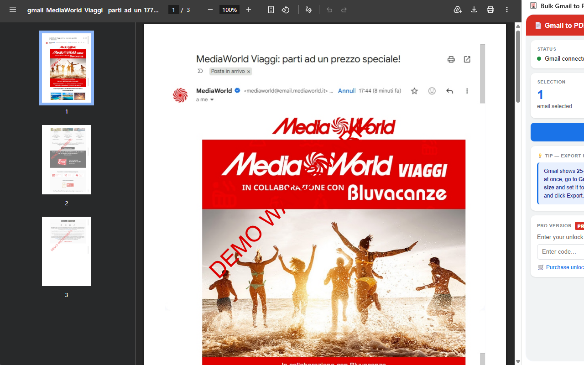Click the verified badge next to MediaWorld
The height and width of the screenshot is (365, 584).
(x=237, y=91)
